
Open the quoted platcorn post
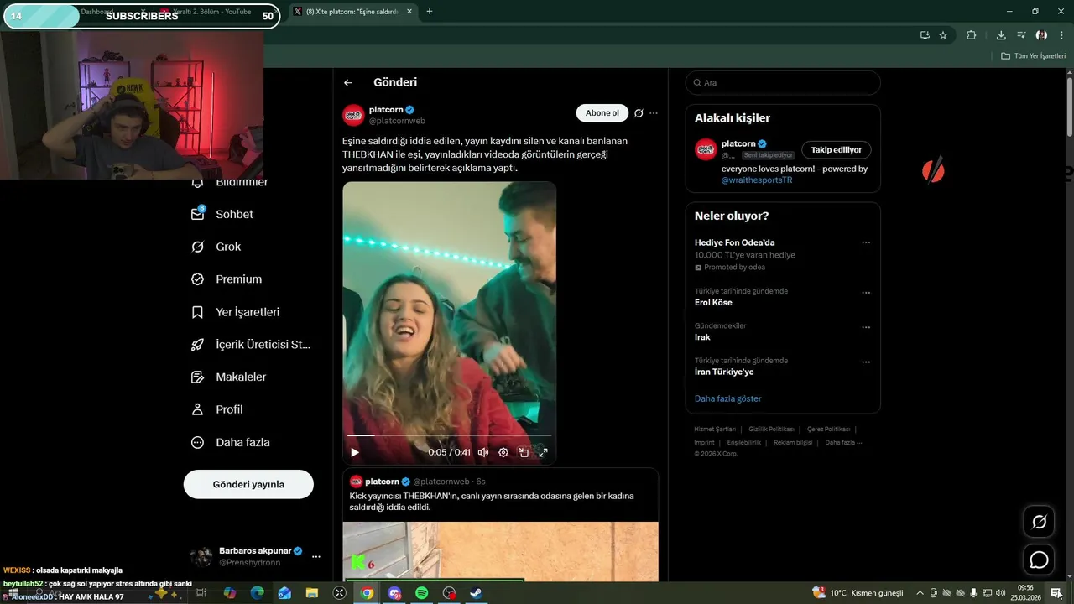click(500, 524)
